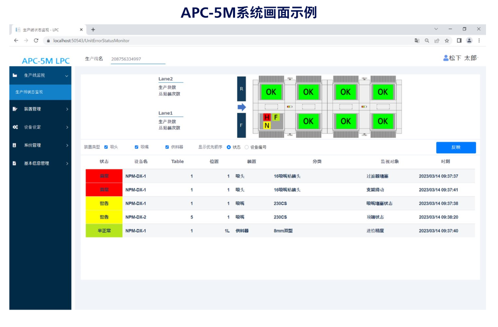The width and height of the screenshot is (498, 327).
Task: Toggle the 吸嘴 checkbox
Action: [136, 147]
